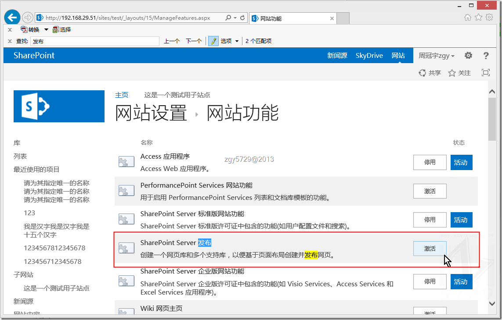
Task: Open SharePoint settings gear icon
Action: [x=468, y=56]
